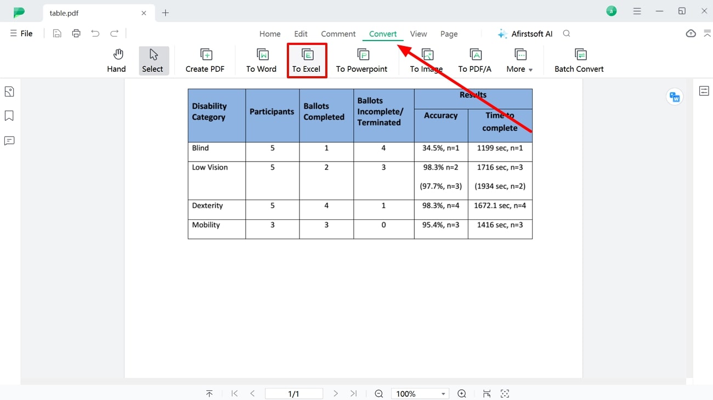Viewport: 713px width, 400px height.
Task: Undo the last action
Action: pos(95,33)
